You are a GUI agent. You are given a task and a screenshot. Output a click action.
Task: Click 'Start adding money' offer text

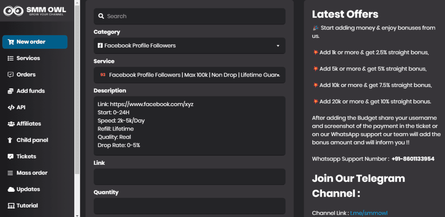coord(374,32)
